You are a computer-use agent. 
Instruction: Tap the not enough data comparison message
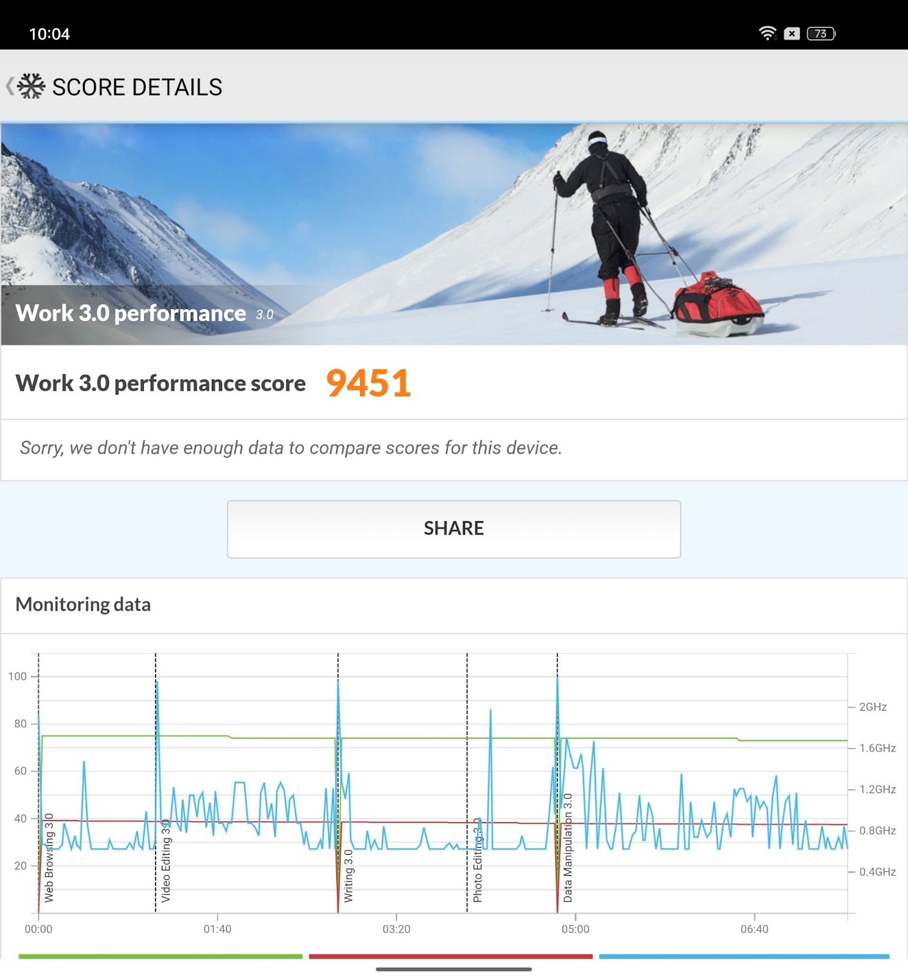tap(290, 448)
